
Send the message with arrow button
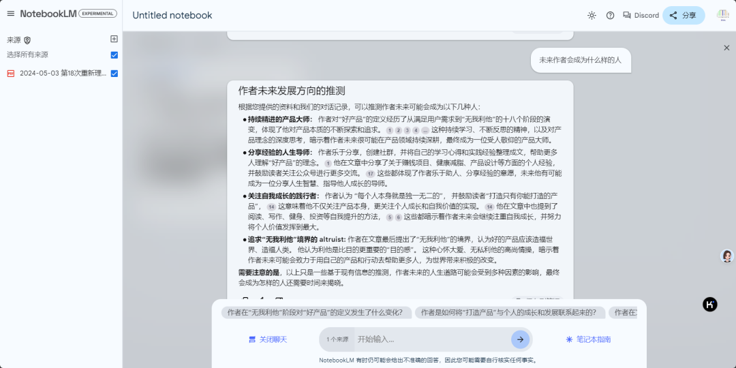point(520,339)
